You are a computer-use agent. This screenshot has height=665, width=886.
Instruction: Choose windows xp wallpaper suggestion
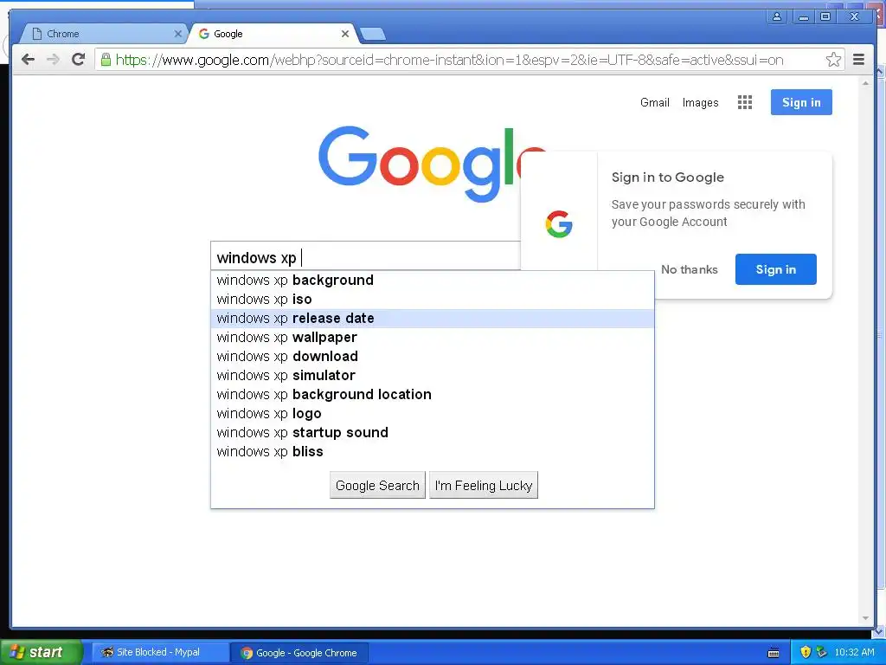tap(433, 338)
